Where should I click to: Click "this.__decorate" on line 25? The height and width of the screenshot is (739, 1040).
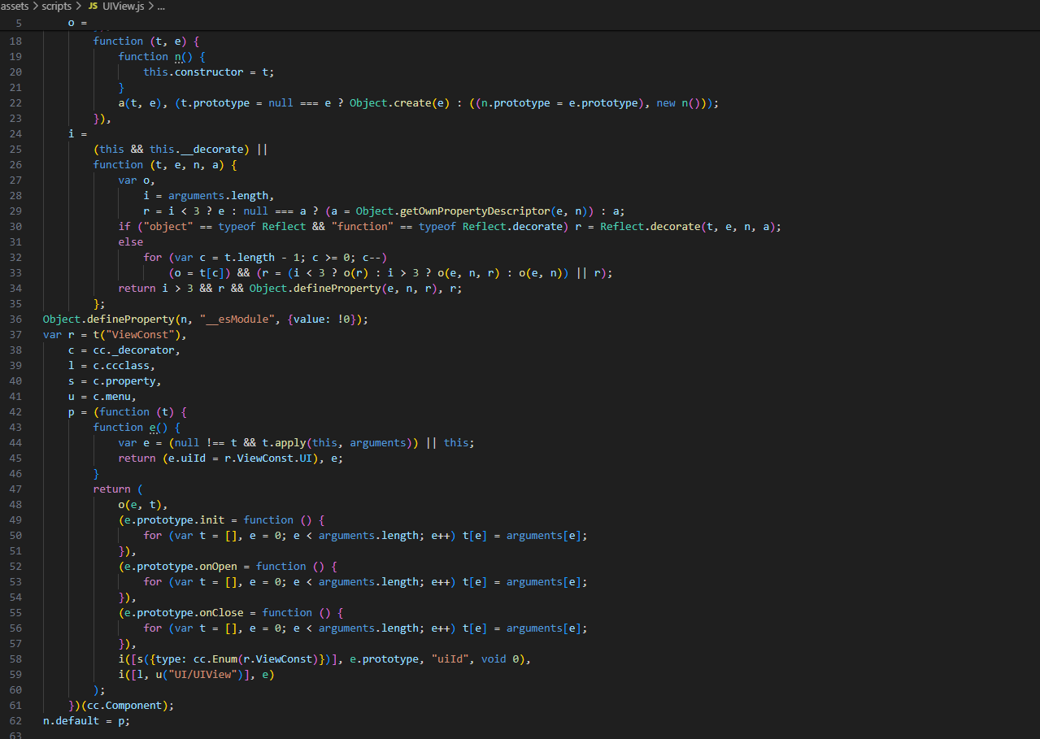click(x=197, y=149)
